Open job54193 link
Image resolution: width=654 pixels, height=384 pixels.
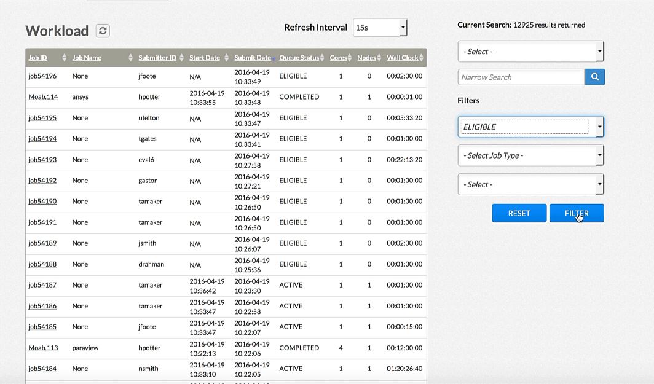[x=42, y=159]
